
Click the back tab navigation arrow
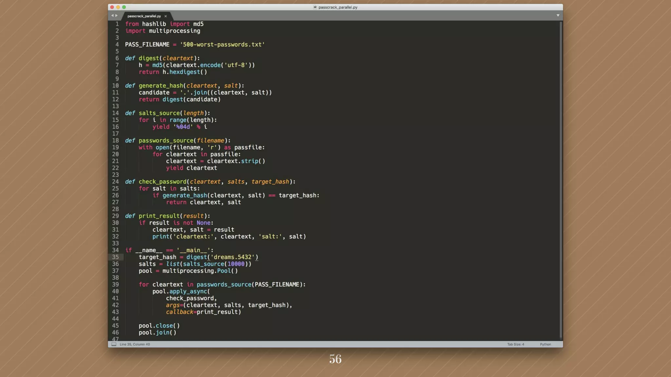pos(112,15)
